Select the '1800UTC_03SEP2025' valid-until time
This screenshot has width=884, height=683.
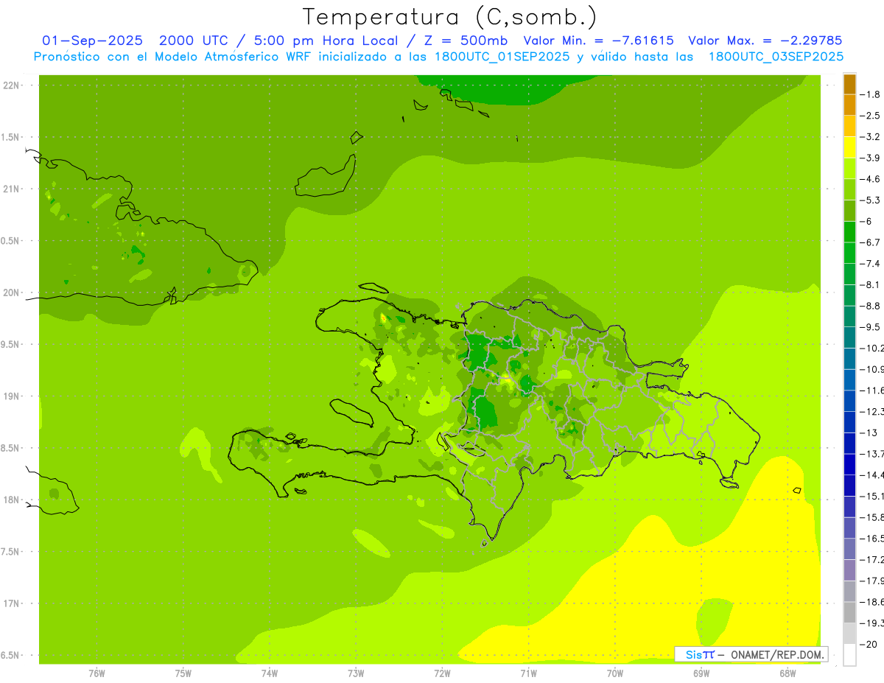tap(776, 57)
